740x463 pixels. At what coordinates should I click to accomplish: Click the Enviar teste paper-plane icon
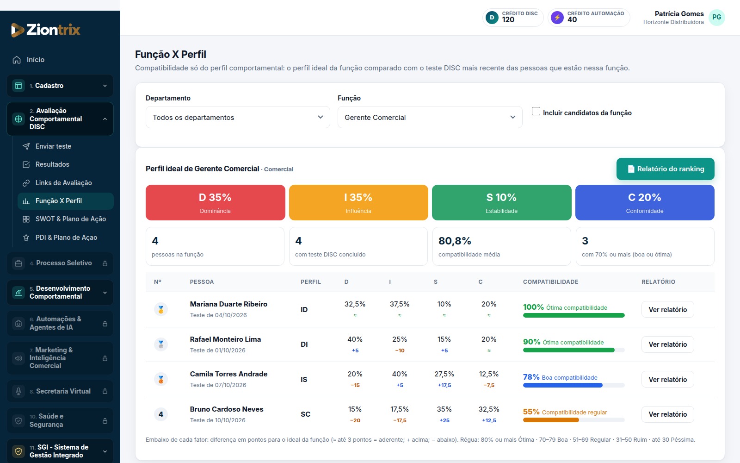26,146
